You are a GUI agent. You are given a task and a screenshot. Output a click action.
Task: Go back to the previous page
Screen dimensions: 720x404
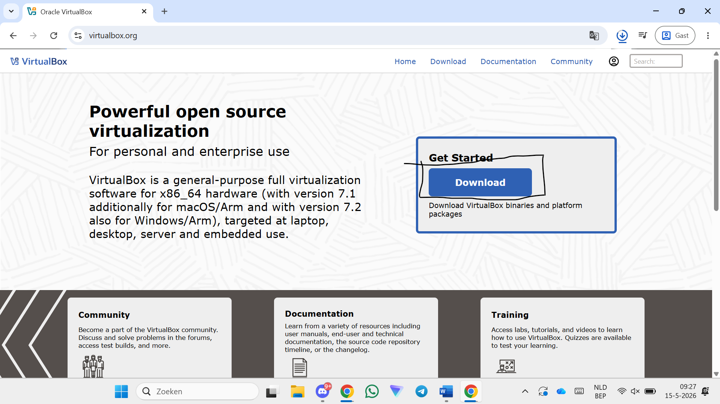point(13,36)
